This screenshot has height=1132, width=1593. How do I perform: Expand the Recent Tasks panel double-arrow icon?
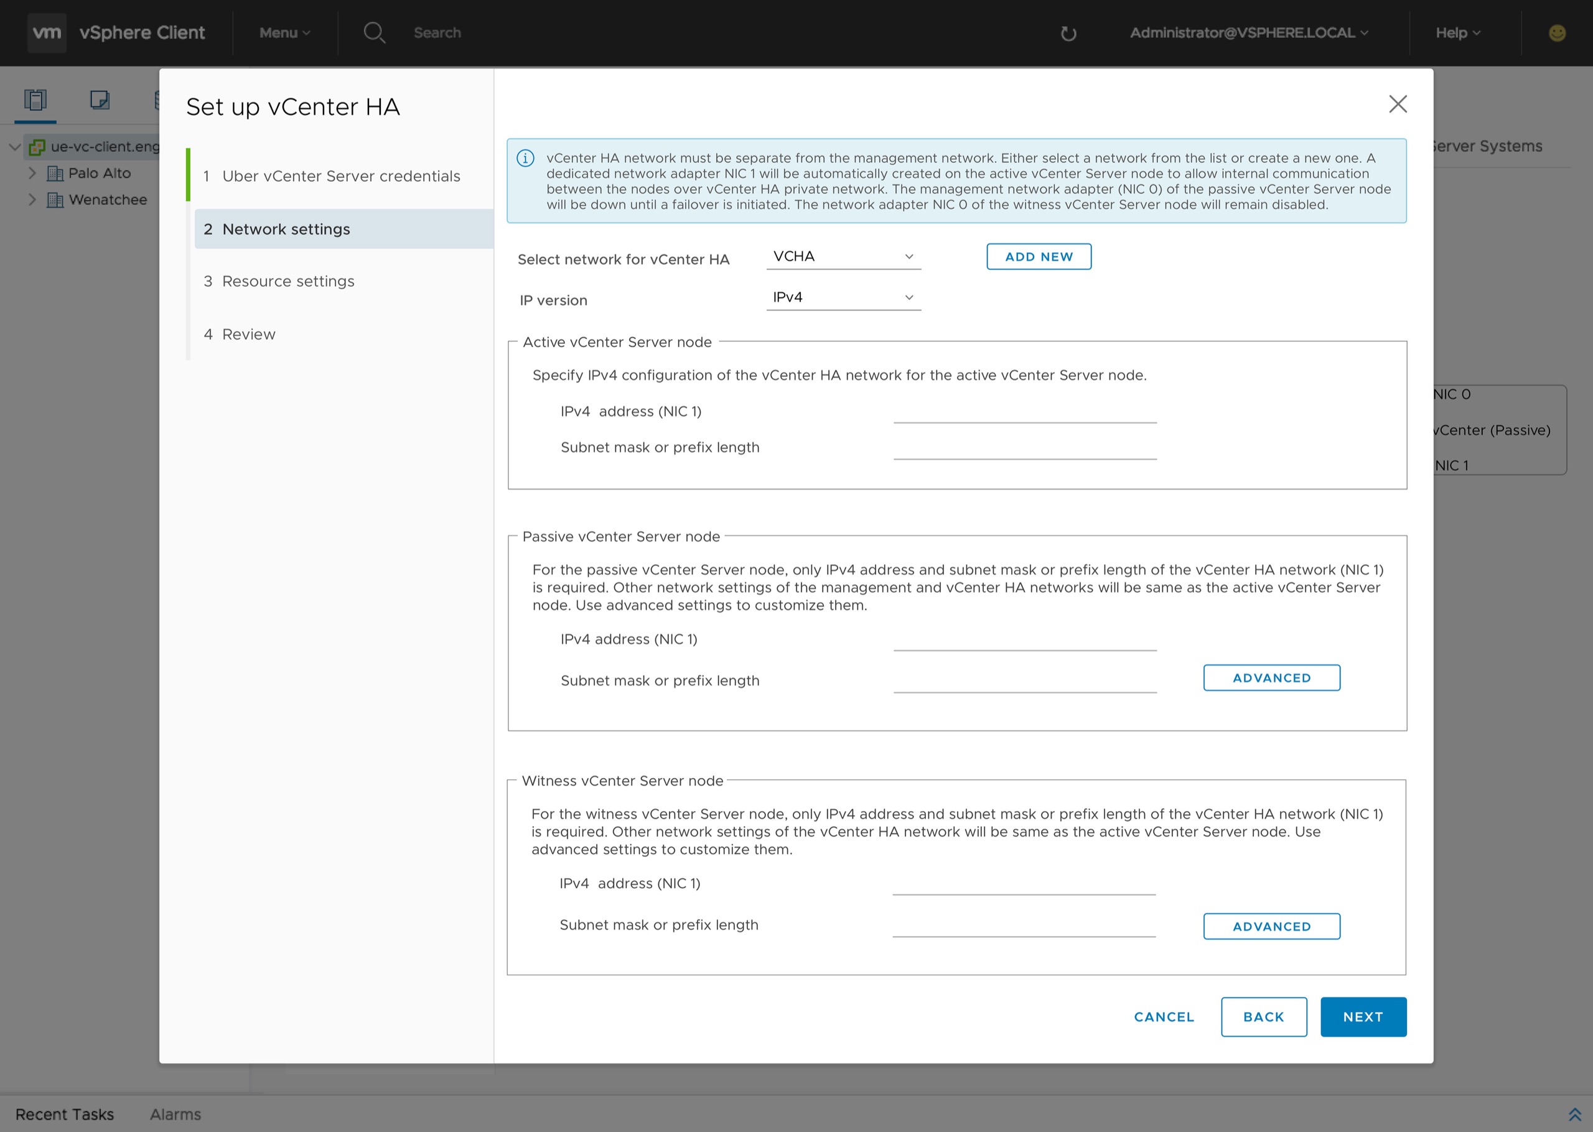1574,1114
